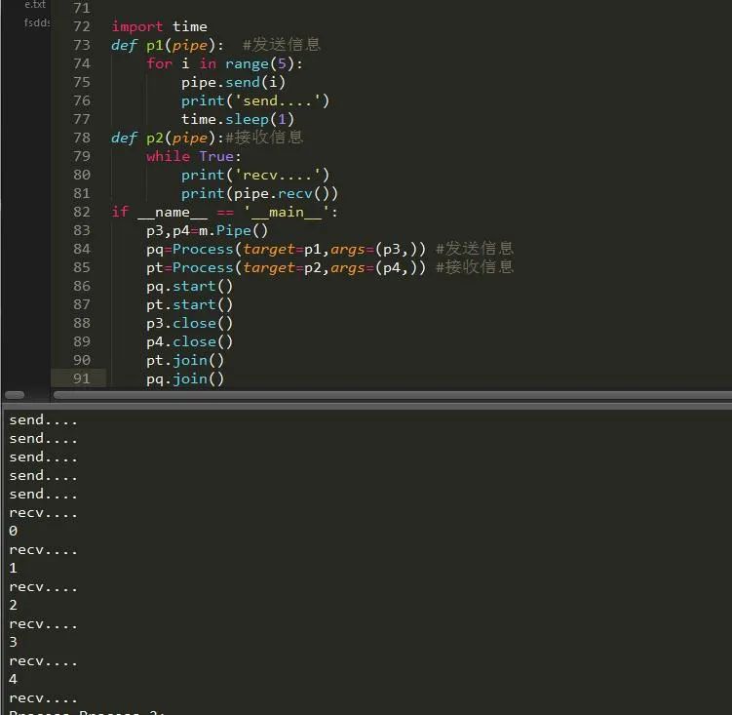
Task: Click the editor horizontal scrollbar thumb
Action: [390, 395]
